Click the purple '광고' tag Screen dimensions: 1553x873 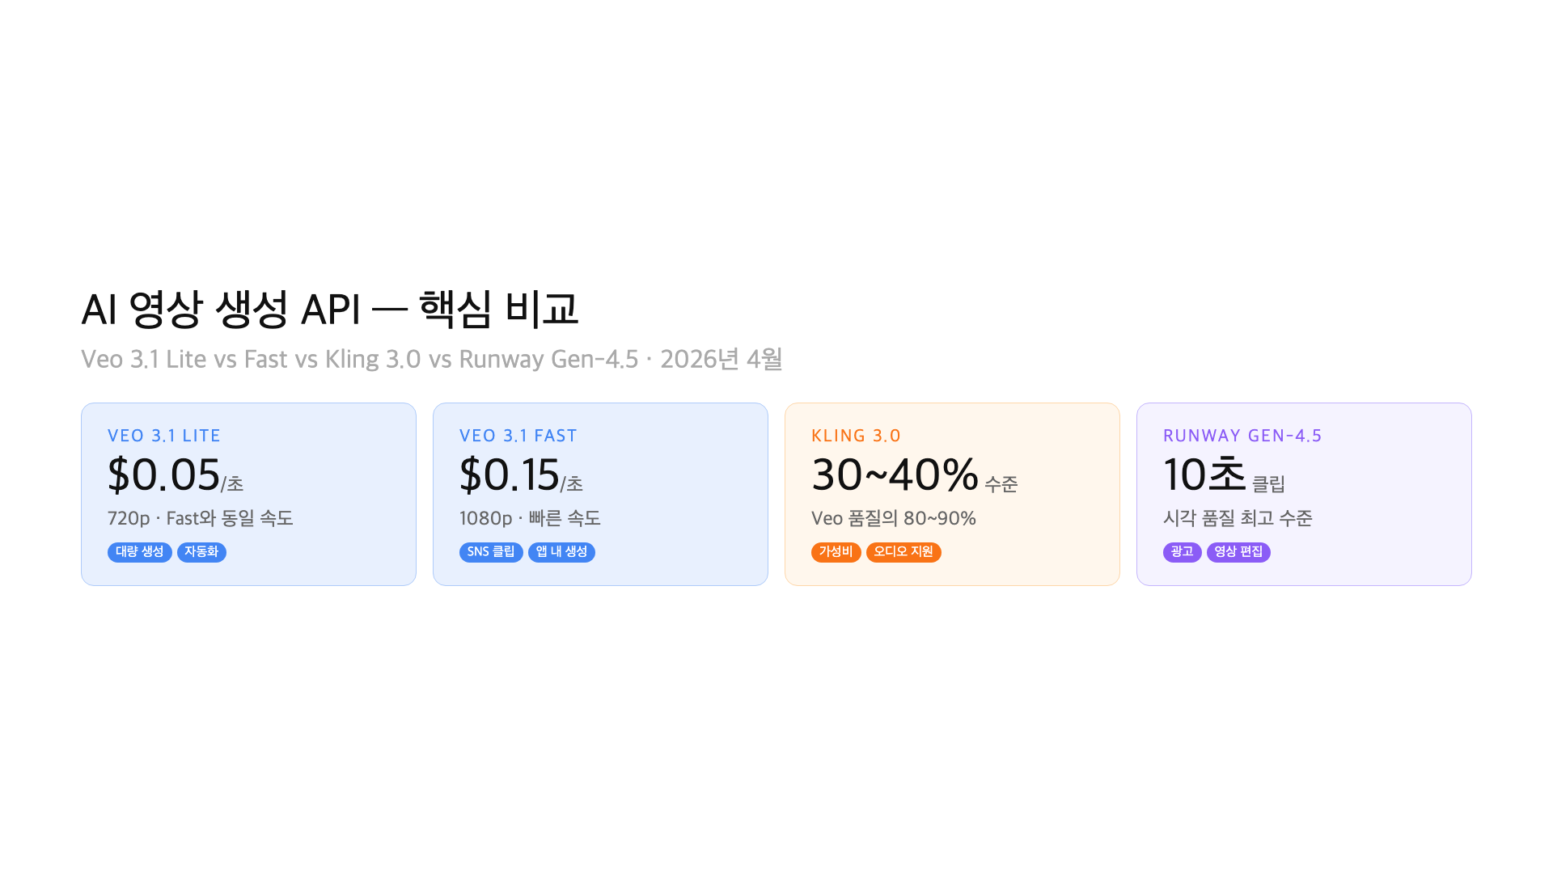(x=1182, y=552)
